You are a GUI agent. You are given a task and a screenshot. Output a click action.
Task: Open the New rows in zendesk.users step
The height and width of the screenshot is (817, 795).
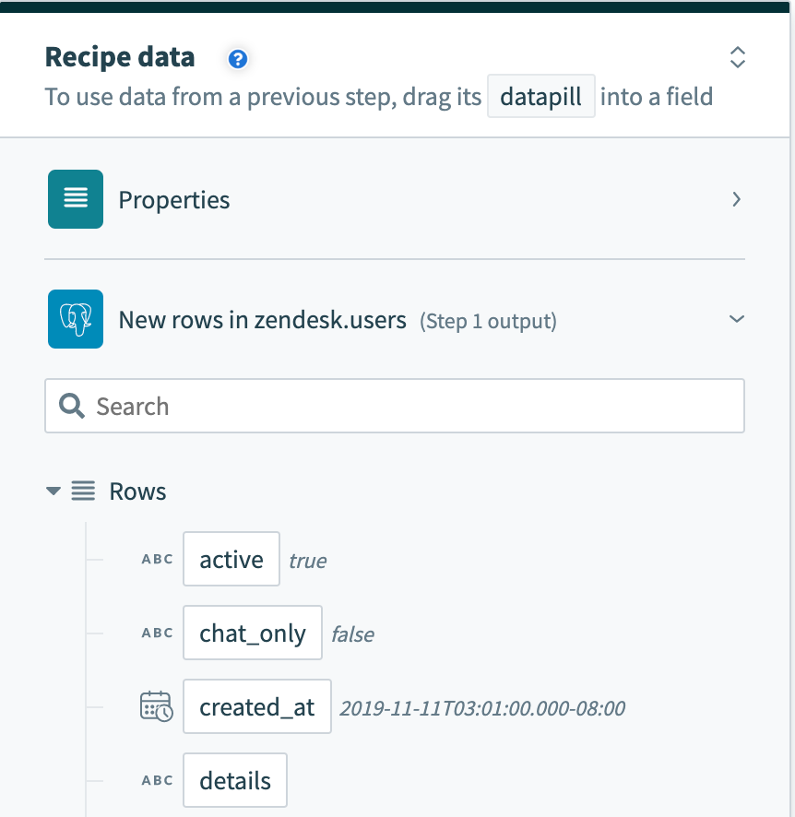[263, 319]
